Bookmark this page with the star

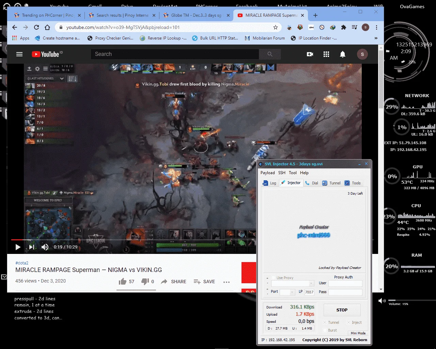coord(276,27)
